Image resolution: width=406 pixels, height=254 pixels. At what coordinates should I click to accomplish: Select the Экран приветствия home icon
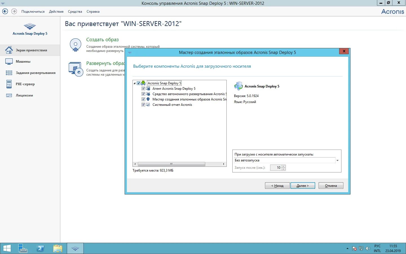click(9, 50)
